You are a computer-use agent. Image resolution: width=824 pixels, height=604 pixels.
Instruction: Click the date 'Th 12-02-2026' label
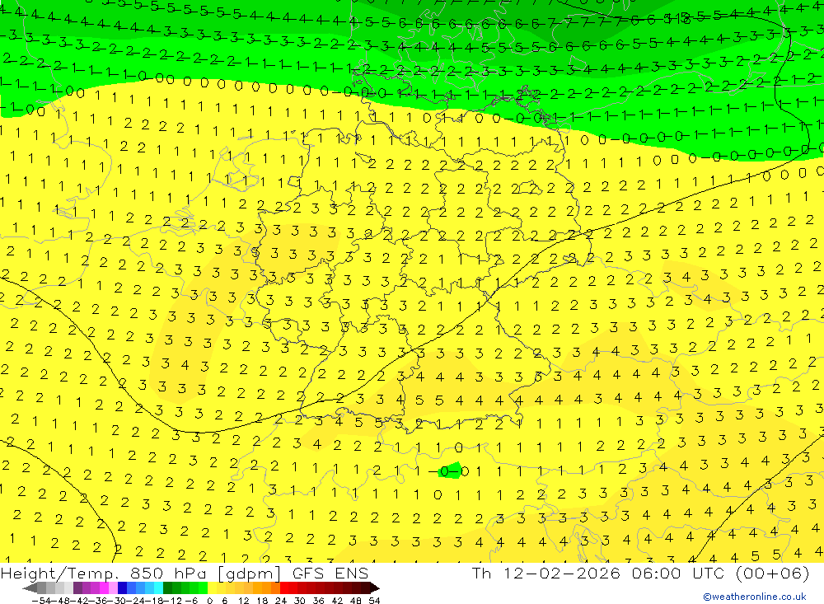pos(546,573)
